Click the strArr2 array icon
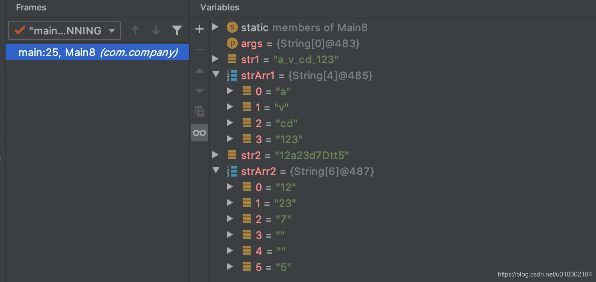 232,171
